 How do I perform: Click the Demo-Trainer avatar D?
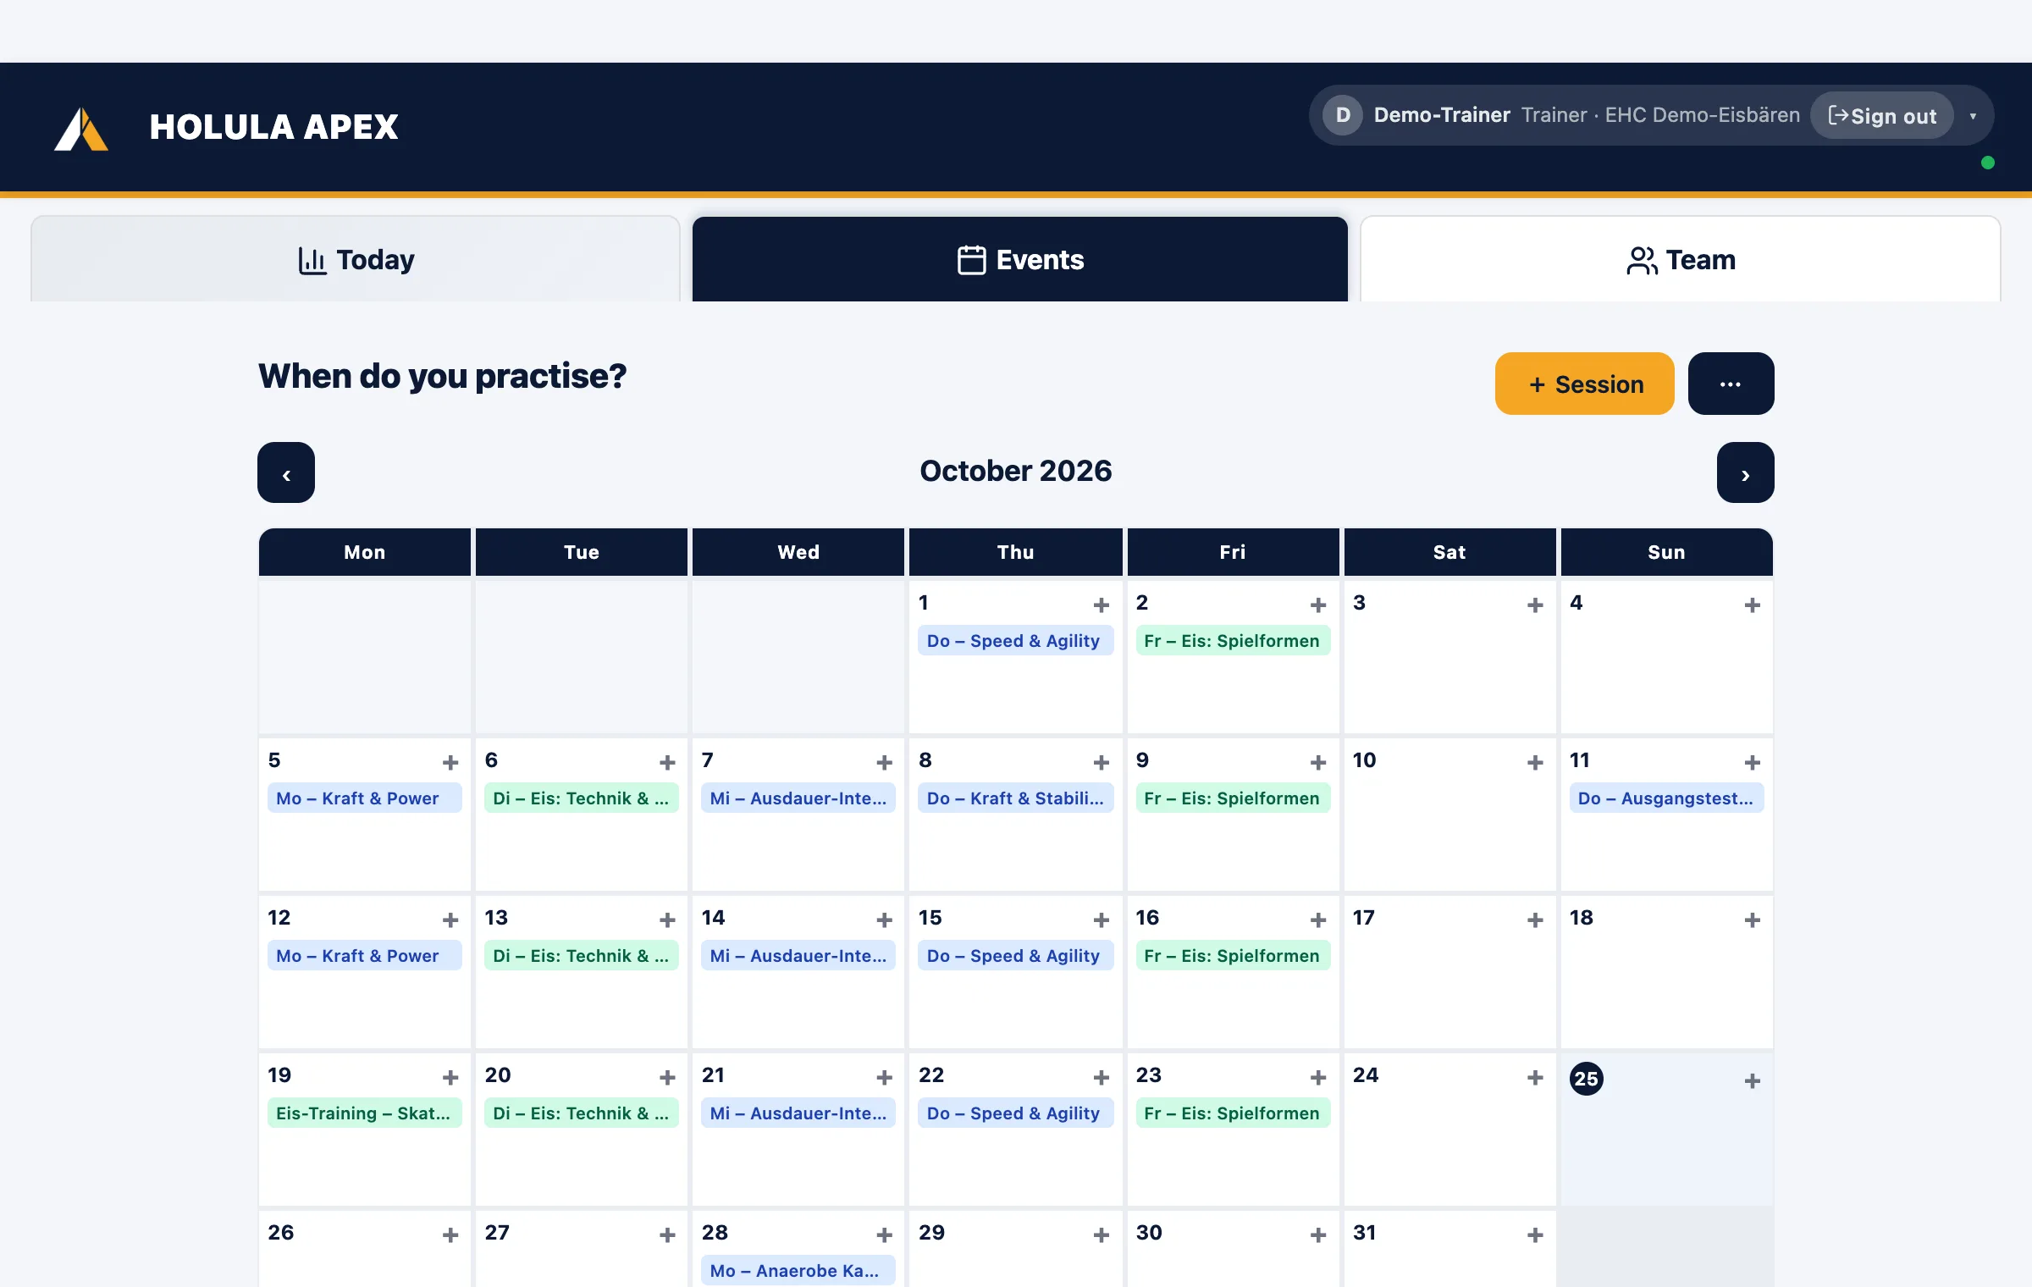click(x=1343, y=115)
